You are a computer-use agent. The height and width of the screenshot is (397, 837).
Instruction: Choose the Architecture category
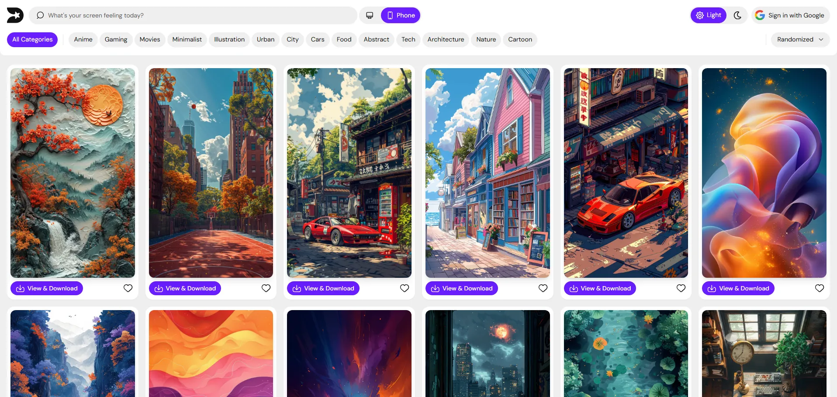(x=446, y=39)
